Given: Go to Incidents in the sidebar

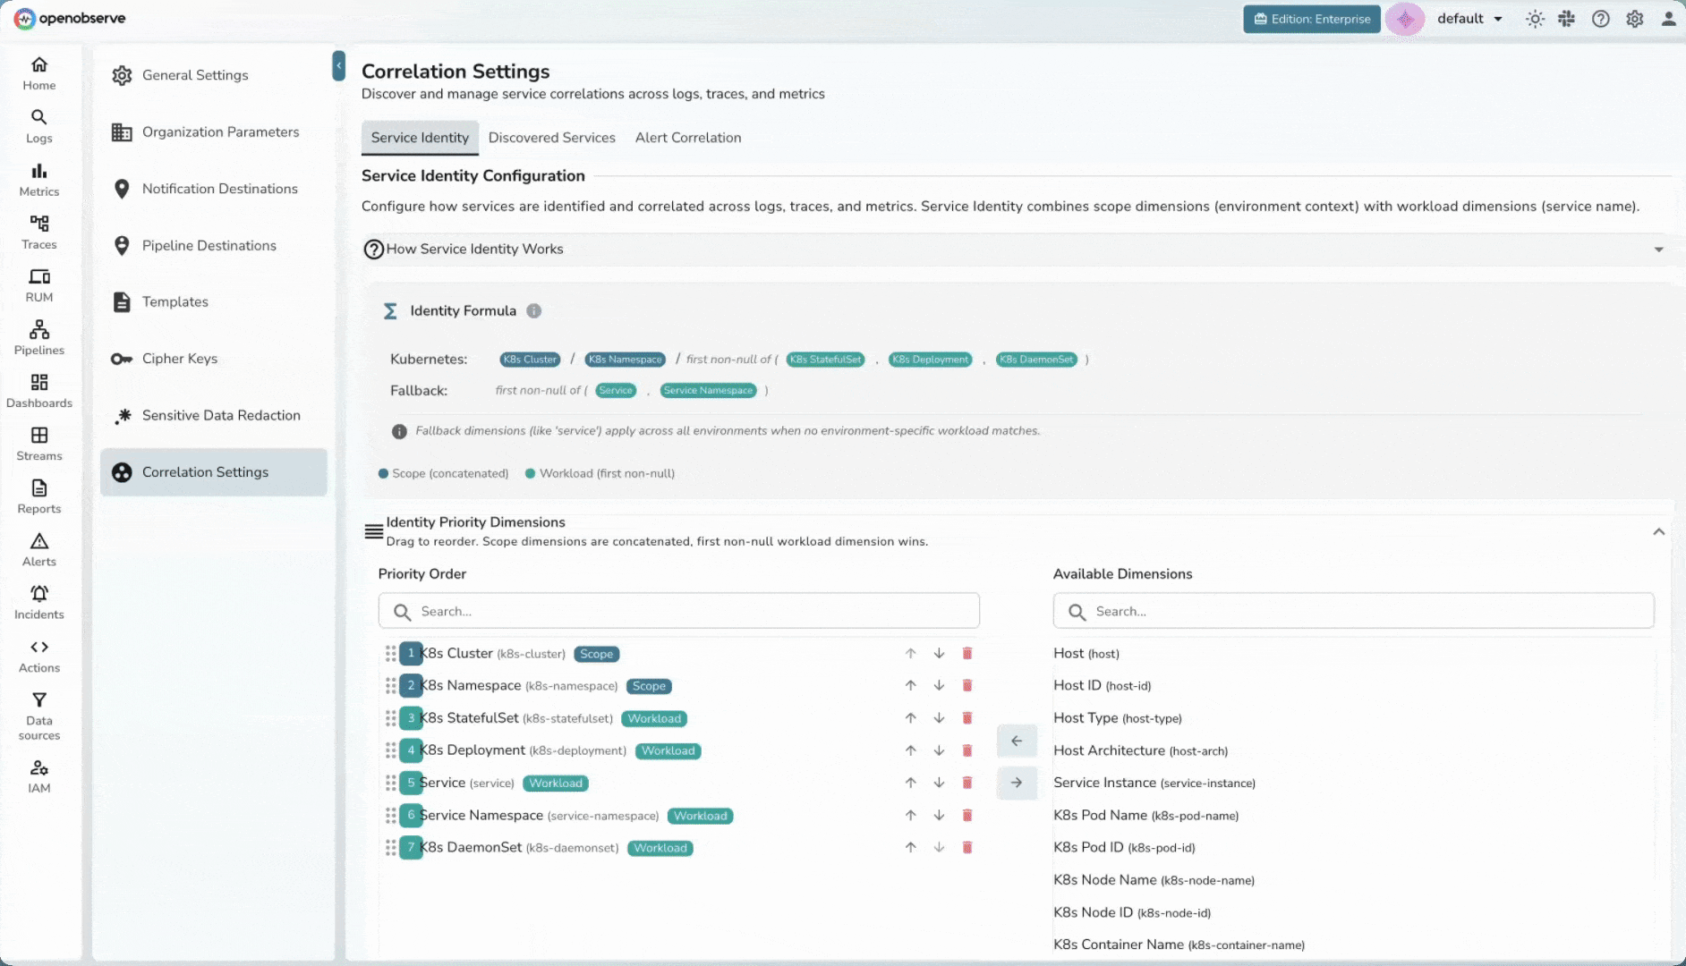Looking at the screenshot, I should [x=38, y=602].
